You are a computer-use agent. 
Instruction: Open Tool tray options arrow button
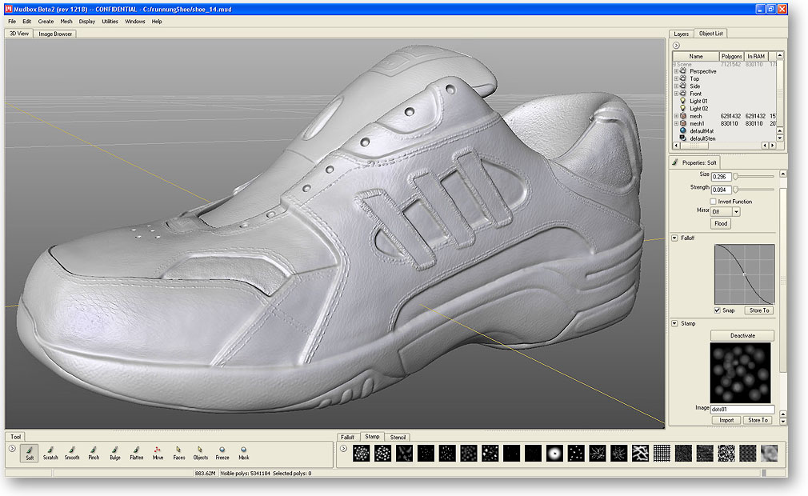click(12, 449)
